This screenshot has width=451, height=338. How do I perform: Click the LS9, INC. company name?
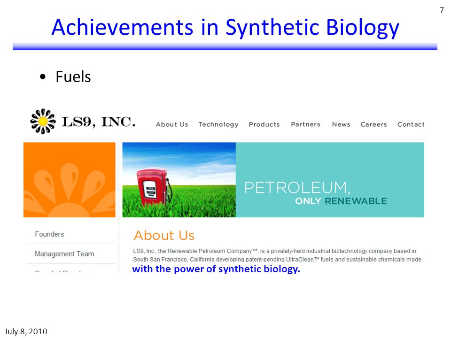tap(99, 122)
